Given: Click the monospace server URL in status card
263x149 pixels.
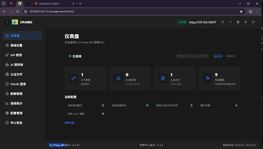Looking at the screenshot, I should (x=192, y=56).
